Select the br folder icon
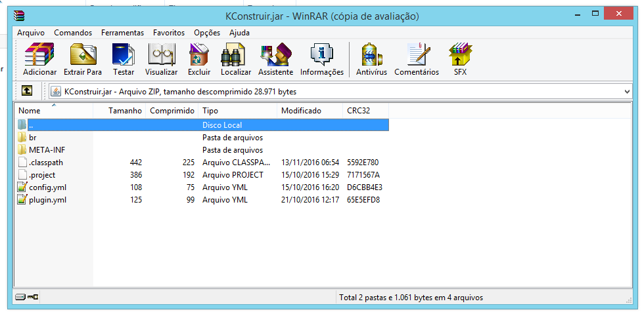The image size is (642, 312). (x=22, y=137)
